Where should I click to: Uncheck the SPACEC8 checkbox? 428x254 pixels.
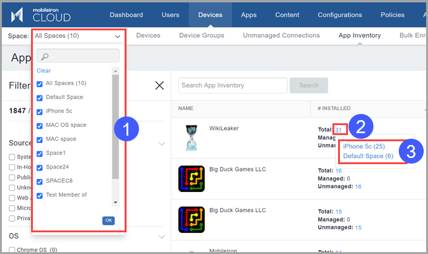[x=40, y=181]
